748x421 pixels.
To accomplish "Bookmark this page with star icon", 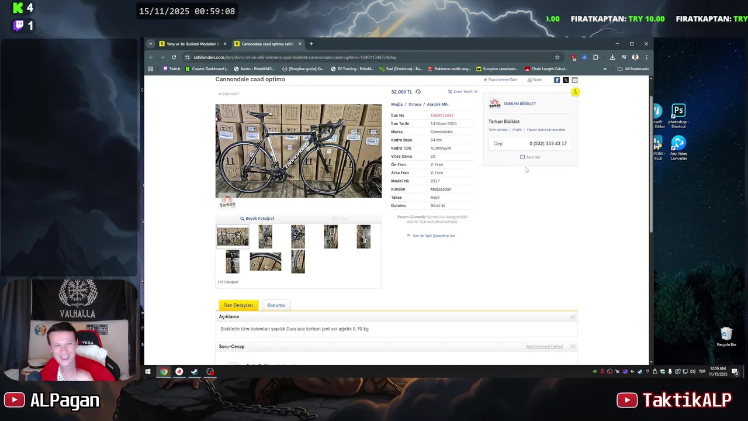I will pos(557,57).
